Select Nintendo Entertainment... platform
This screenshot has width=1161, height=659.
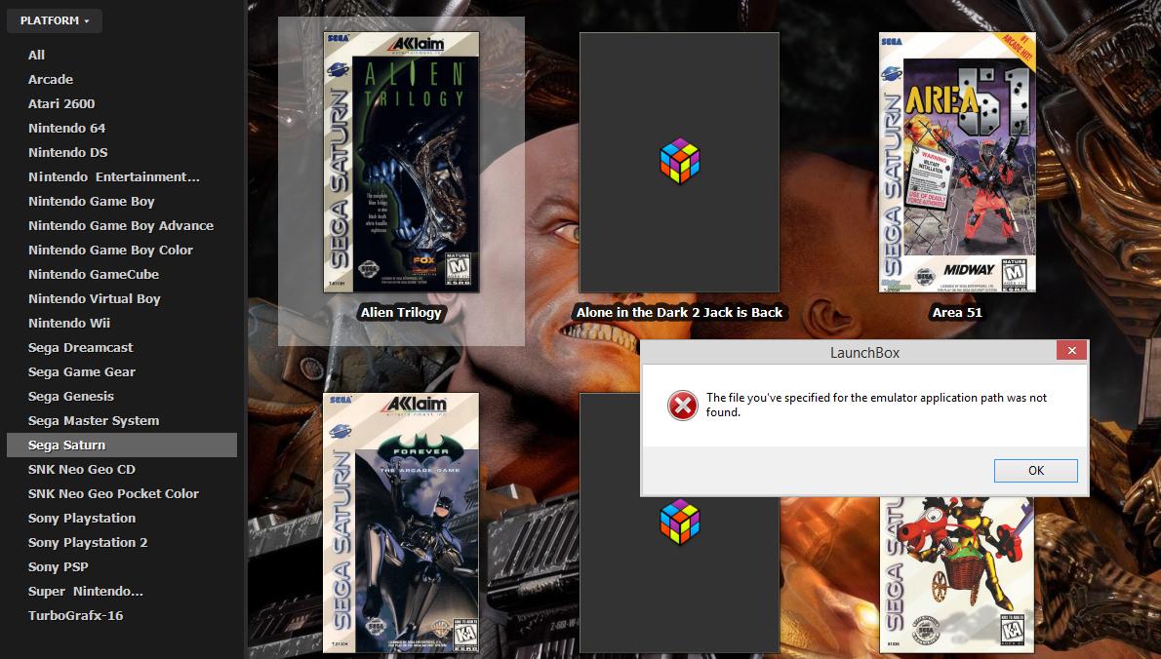pos(113,176)
